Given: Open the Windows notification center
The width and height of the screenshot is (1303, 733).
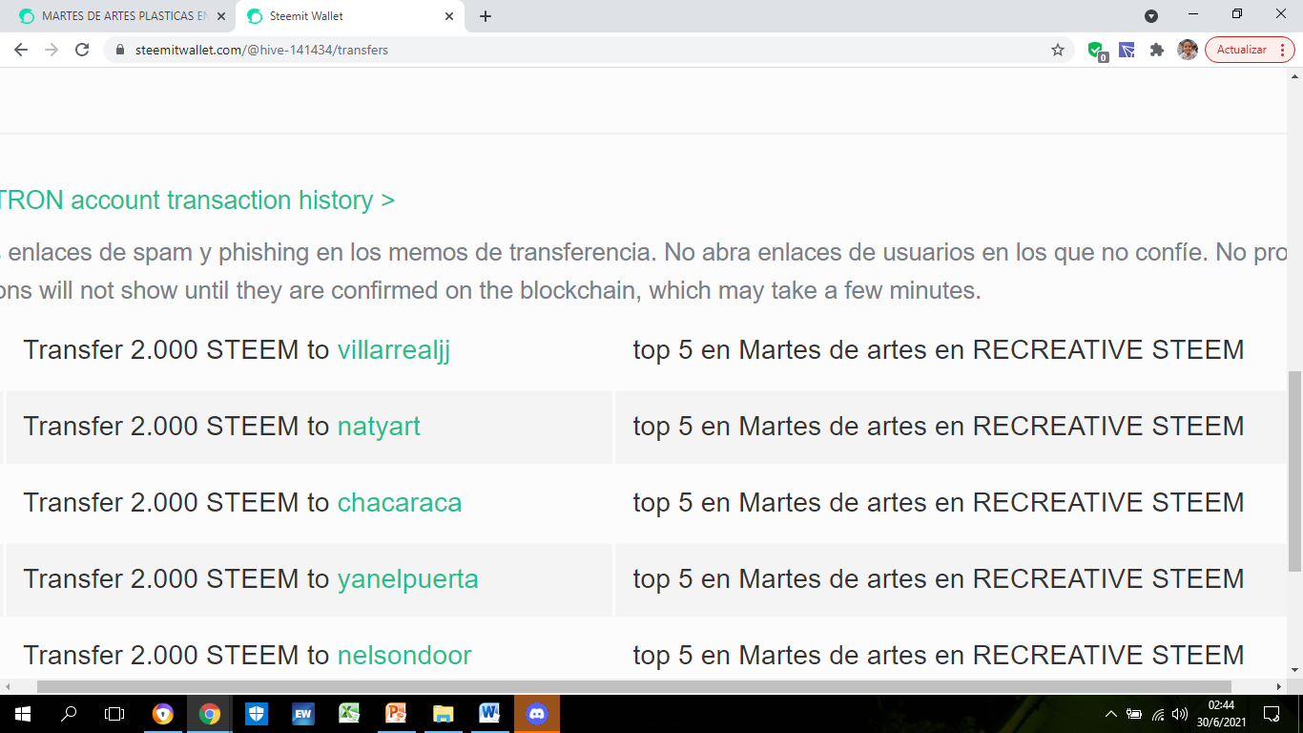Looking at the screenshot, I should tap(1272, 714).
